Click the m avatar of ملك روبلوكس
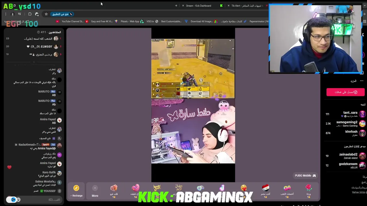Viewport: 367px width, 206px height. pyautogui.click(x=59, y=155)
